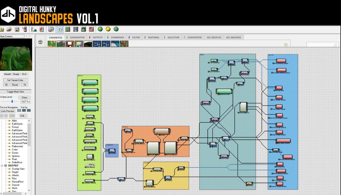Open the GG Macros tab
The image size is (341, 195).
point(234,38)
